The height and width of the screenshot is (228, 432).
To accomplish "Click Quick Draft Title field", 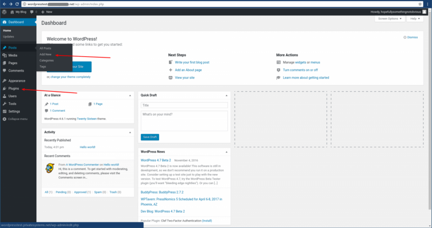I will [x=184, y=105].
